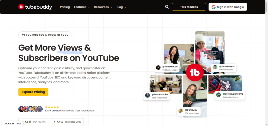Click the @VanessaLau avatar icon
This screenshot has width=268, height=126.
tap(158, 68)
